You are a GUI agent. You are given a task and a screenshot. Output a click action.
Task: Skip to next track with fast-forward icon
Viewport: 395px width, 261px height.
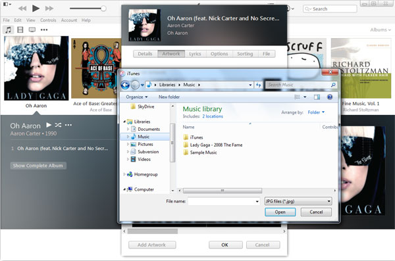coord(49,9)
